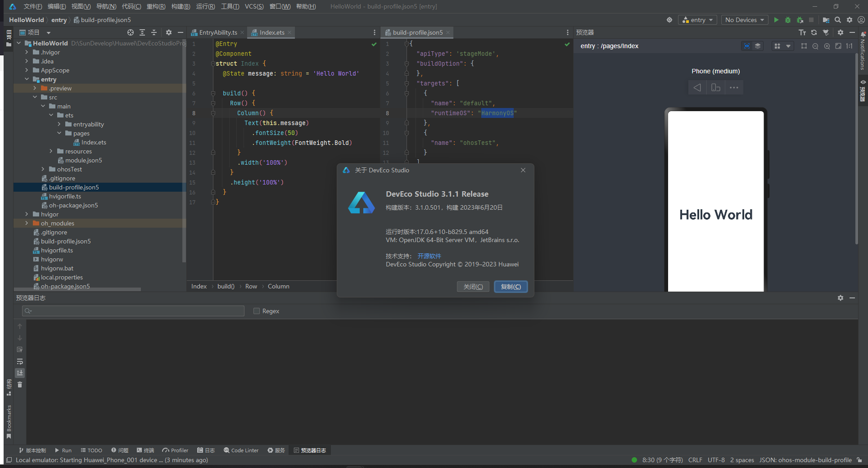Open search everywhere magnifier in top toolbar
Image resolution: width=868 pixels, height=468 pixels.
(838, 20)
